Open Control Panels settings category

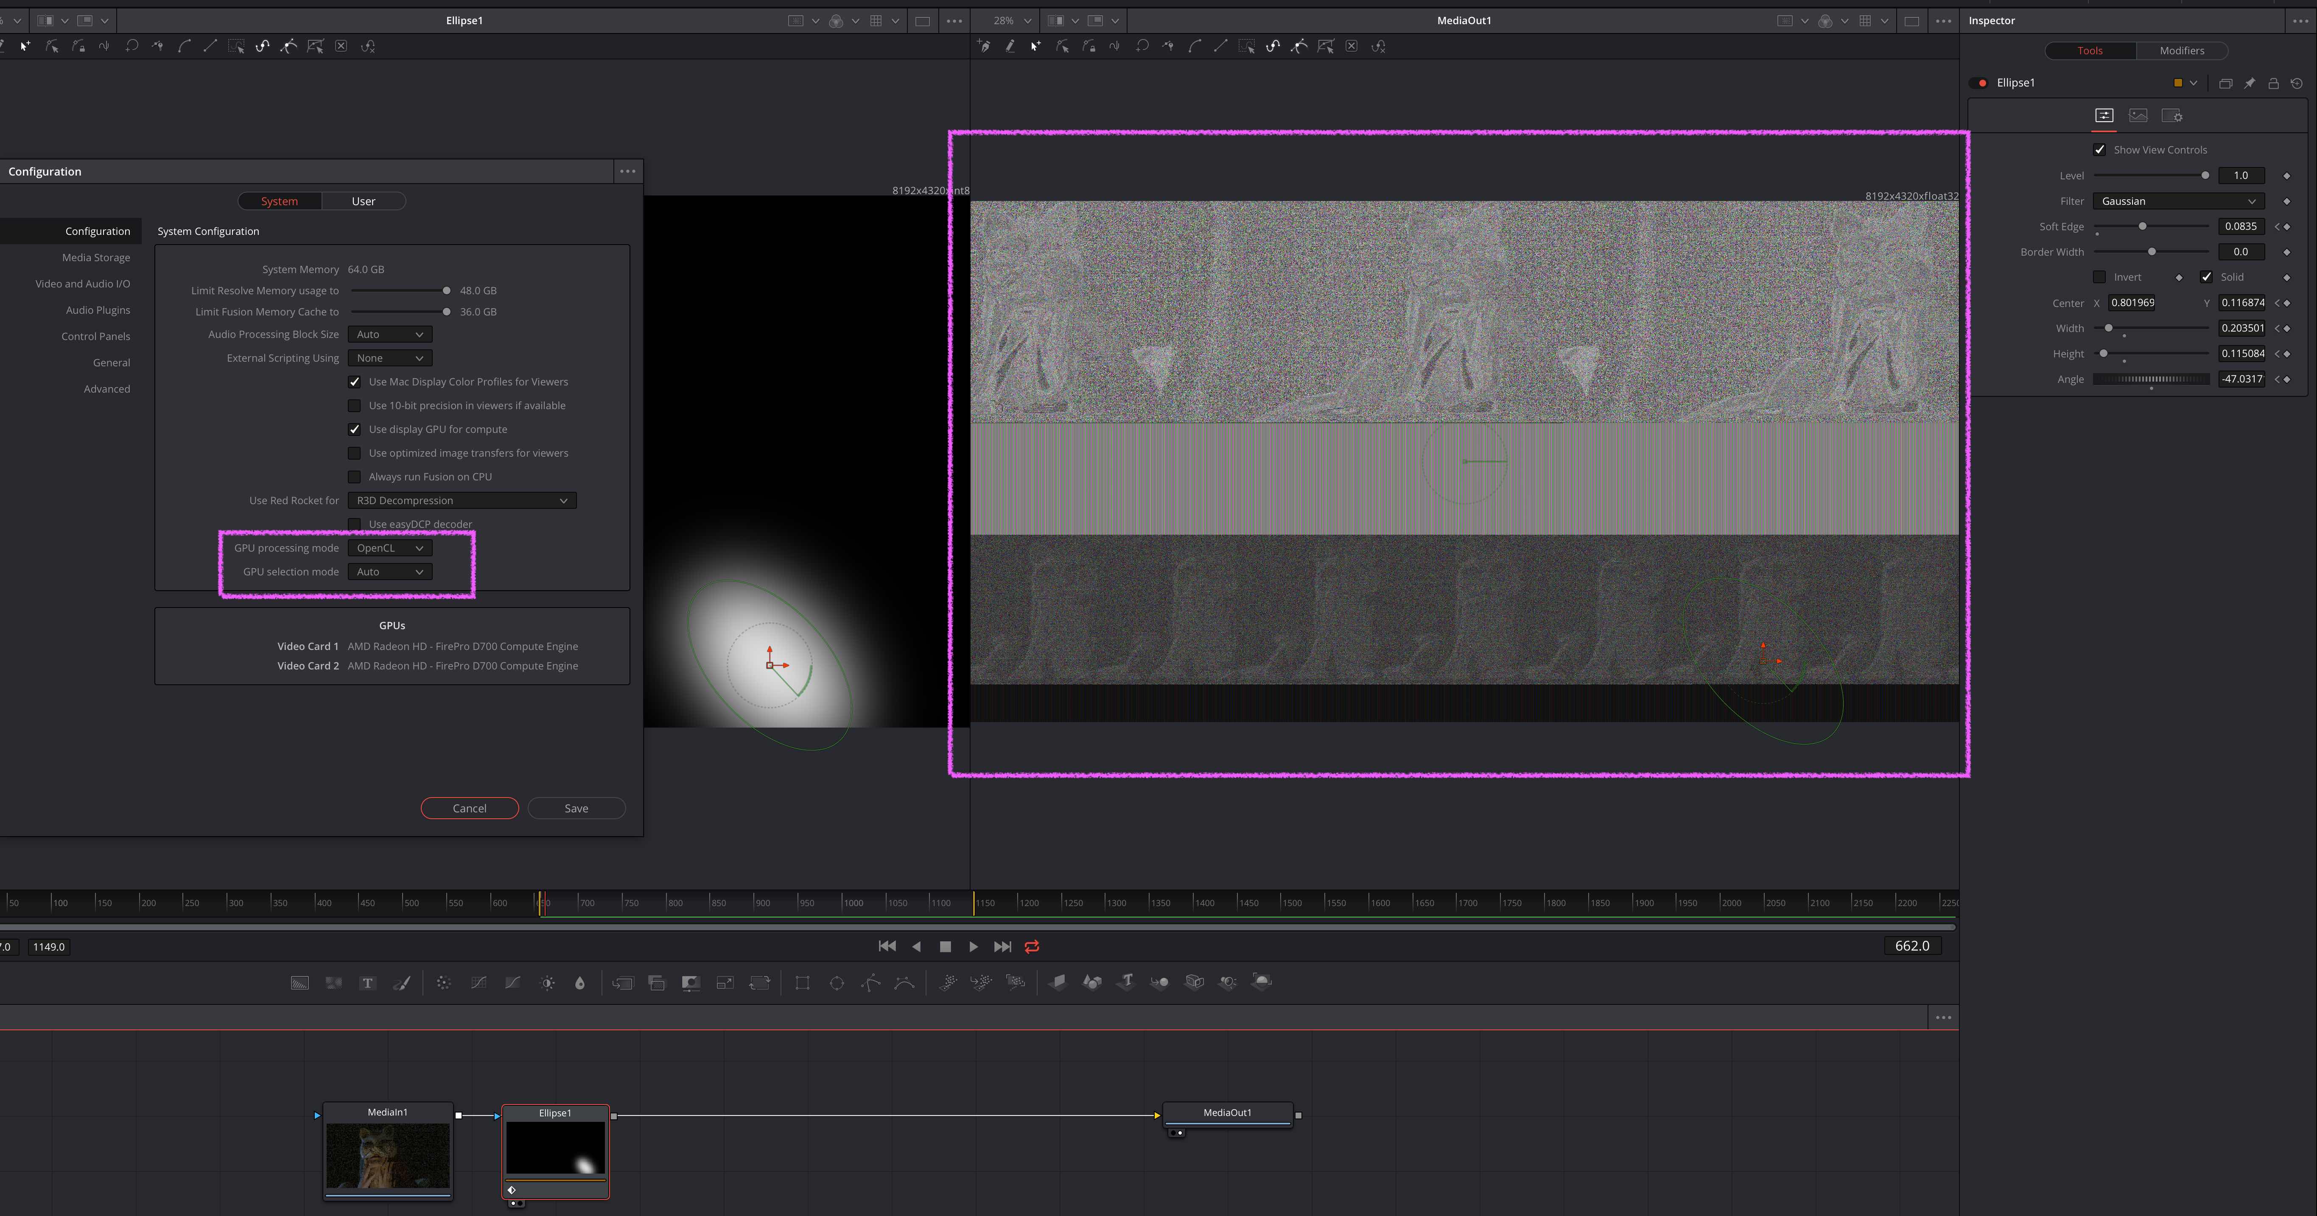[96, 336]
